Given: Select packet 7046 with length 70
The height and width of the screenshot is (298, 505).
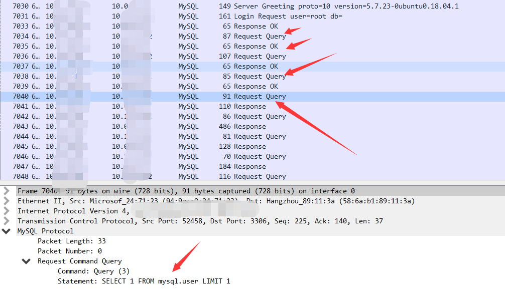Looking at the screenshot, I should coord(252,157).
